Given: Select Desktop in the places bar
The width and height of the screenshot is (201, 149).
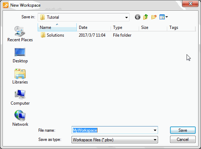Looking at the screenshot, I should click(20, 55).
